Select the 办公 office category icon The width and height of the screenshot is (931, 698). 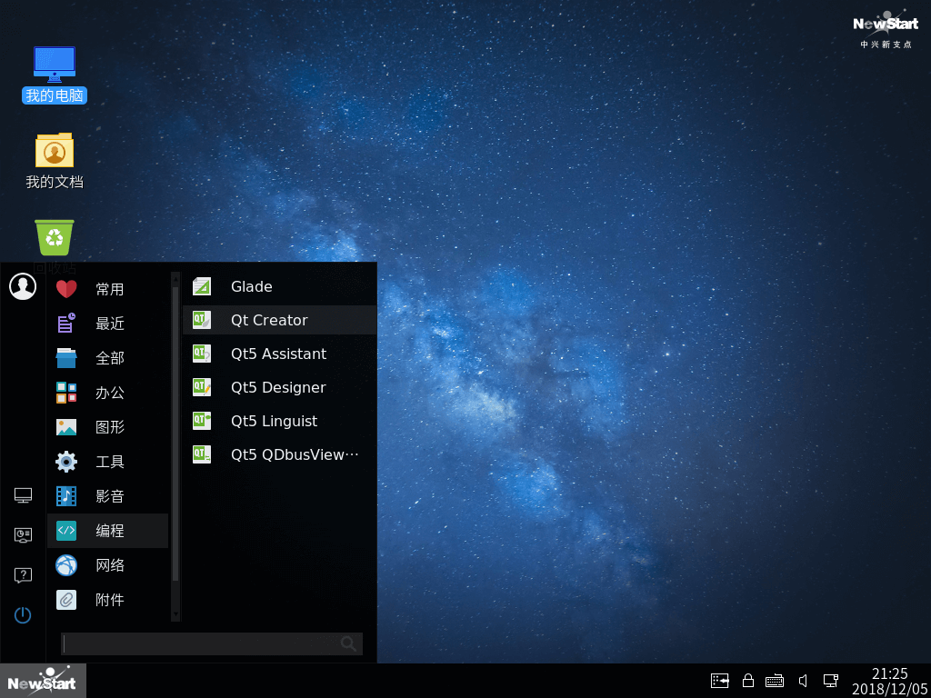(x=65, y=393)
